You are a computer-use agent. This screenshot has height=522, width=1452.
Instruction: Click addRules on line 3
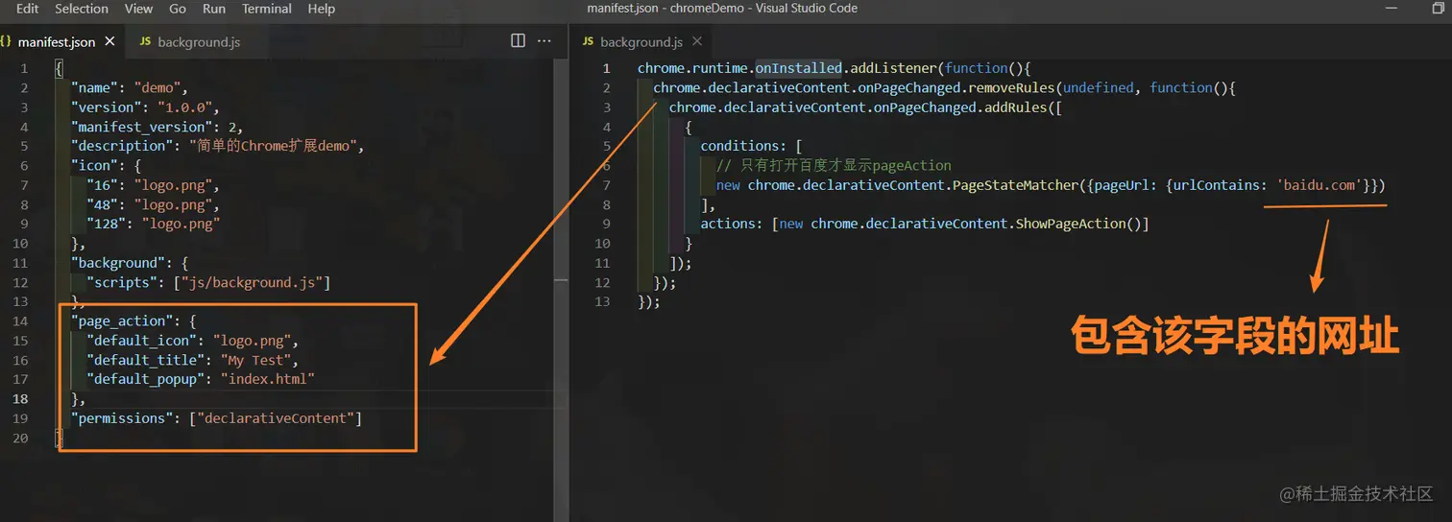click(1015, 107)
